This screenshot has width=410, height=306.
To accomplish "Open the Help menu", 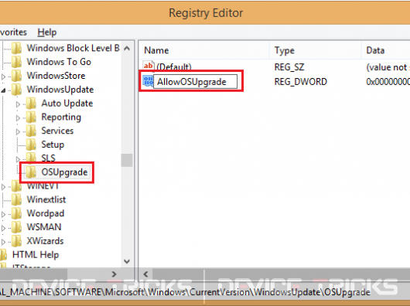I will click(x=47, y=32).
